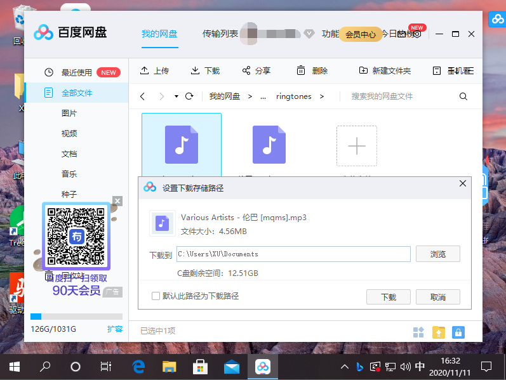This screenshot has width=506, height=380.
Task: Switch to the 传输列表 tab
Action: (220, 34)
